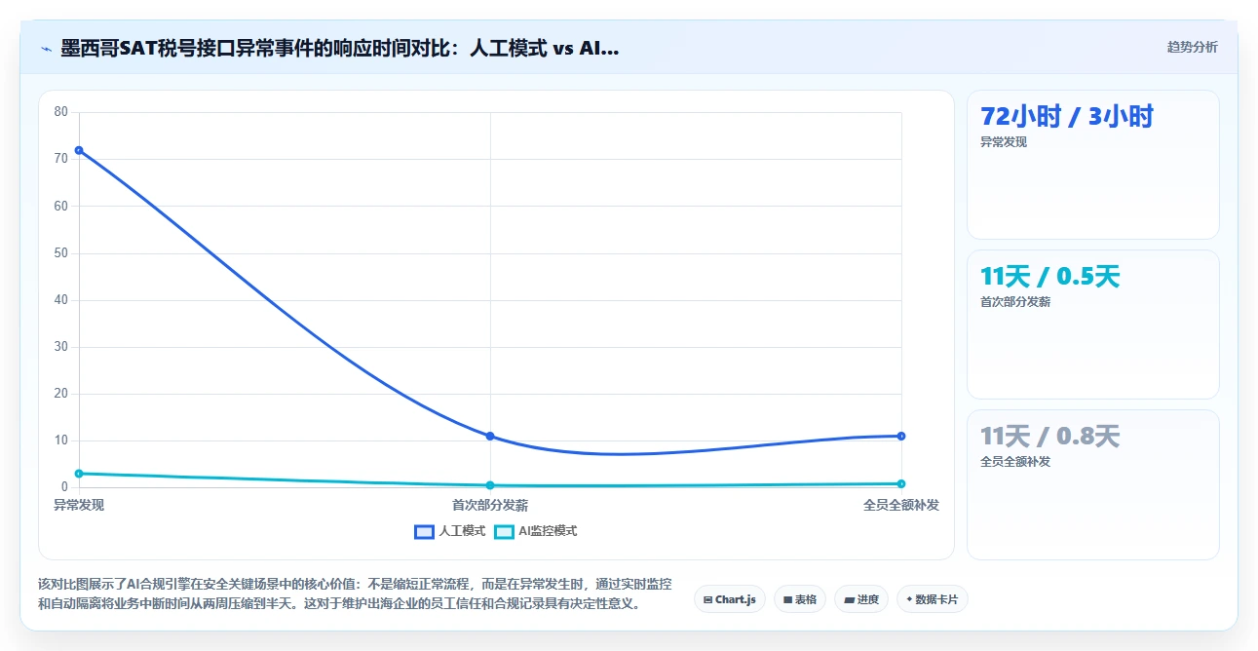Open the 11天 / 0.5天 stat card
Image resolution: width=1258 pixels, height=651 pixels.
point(1092,325)
